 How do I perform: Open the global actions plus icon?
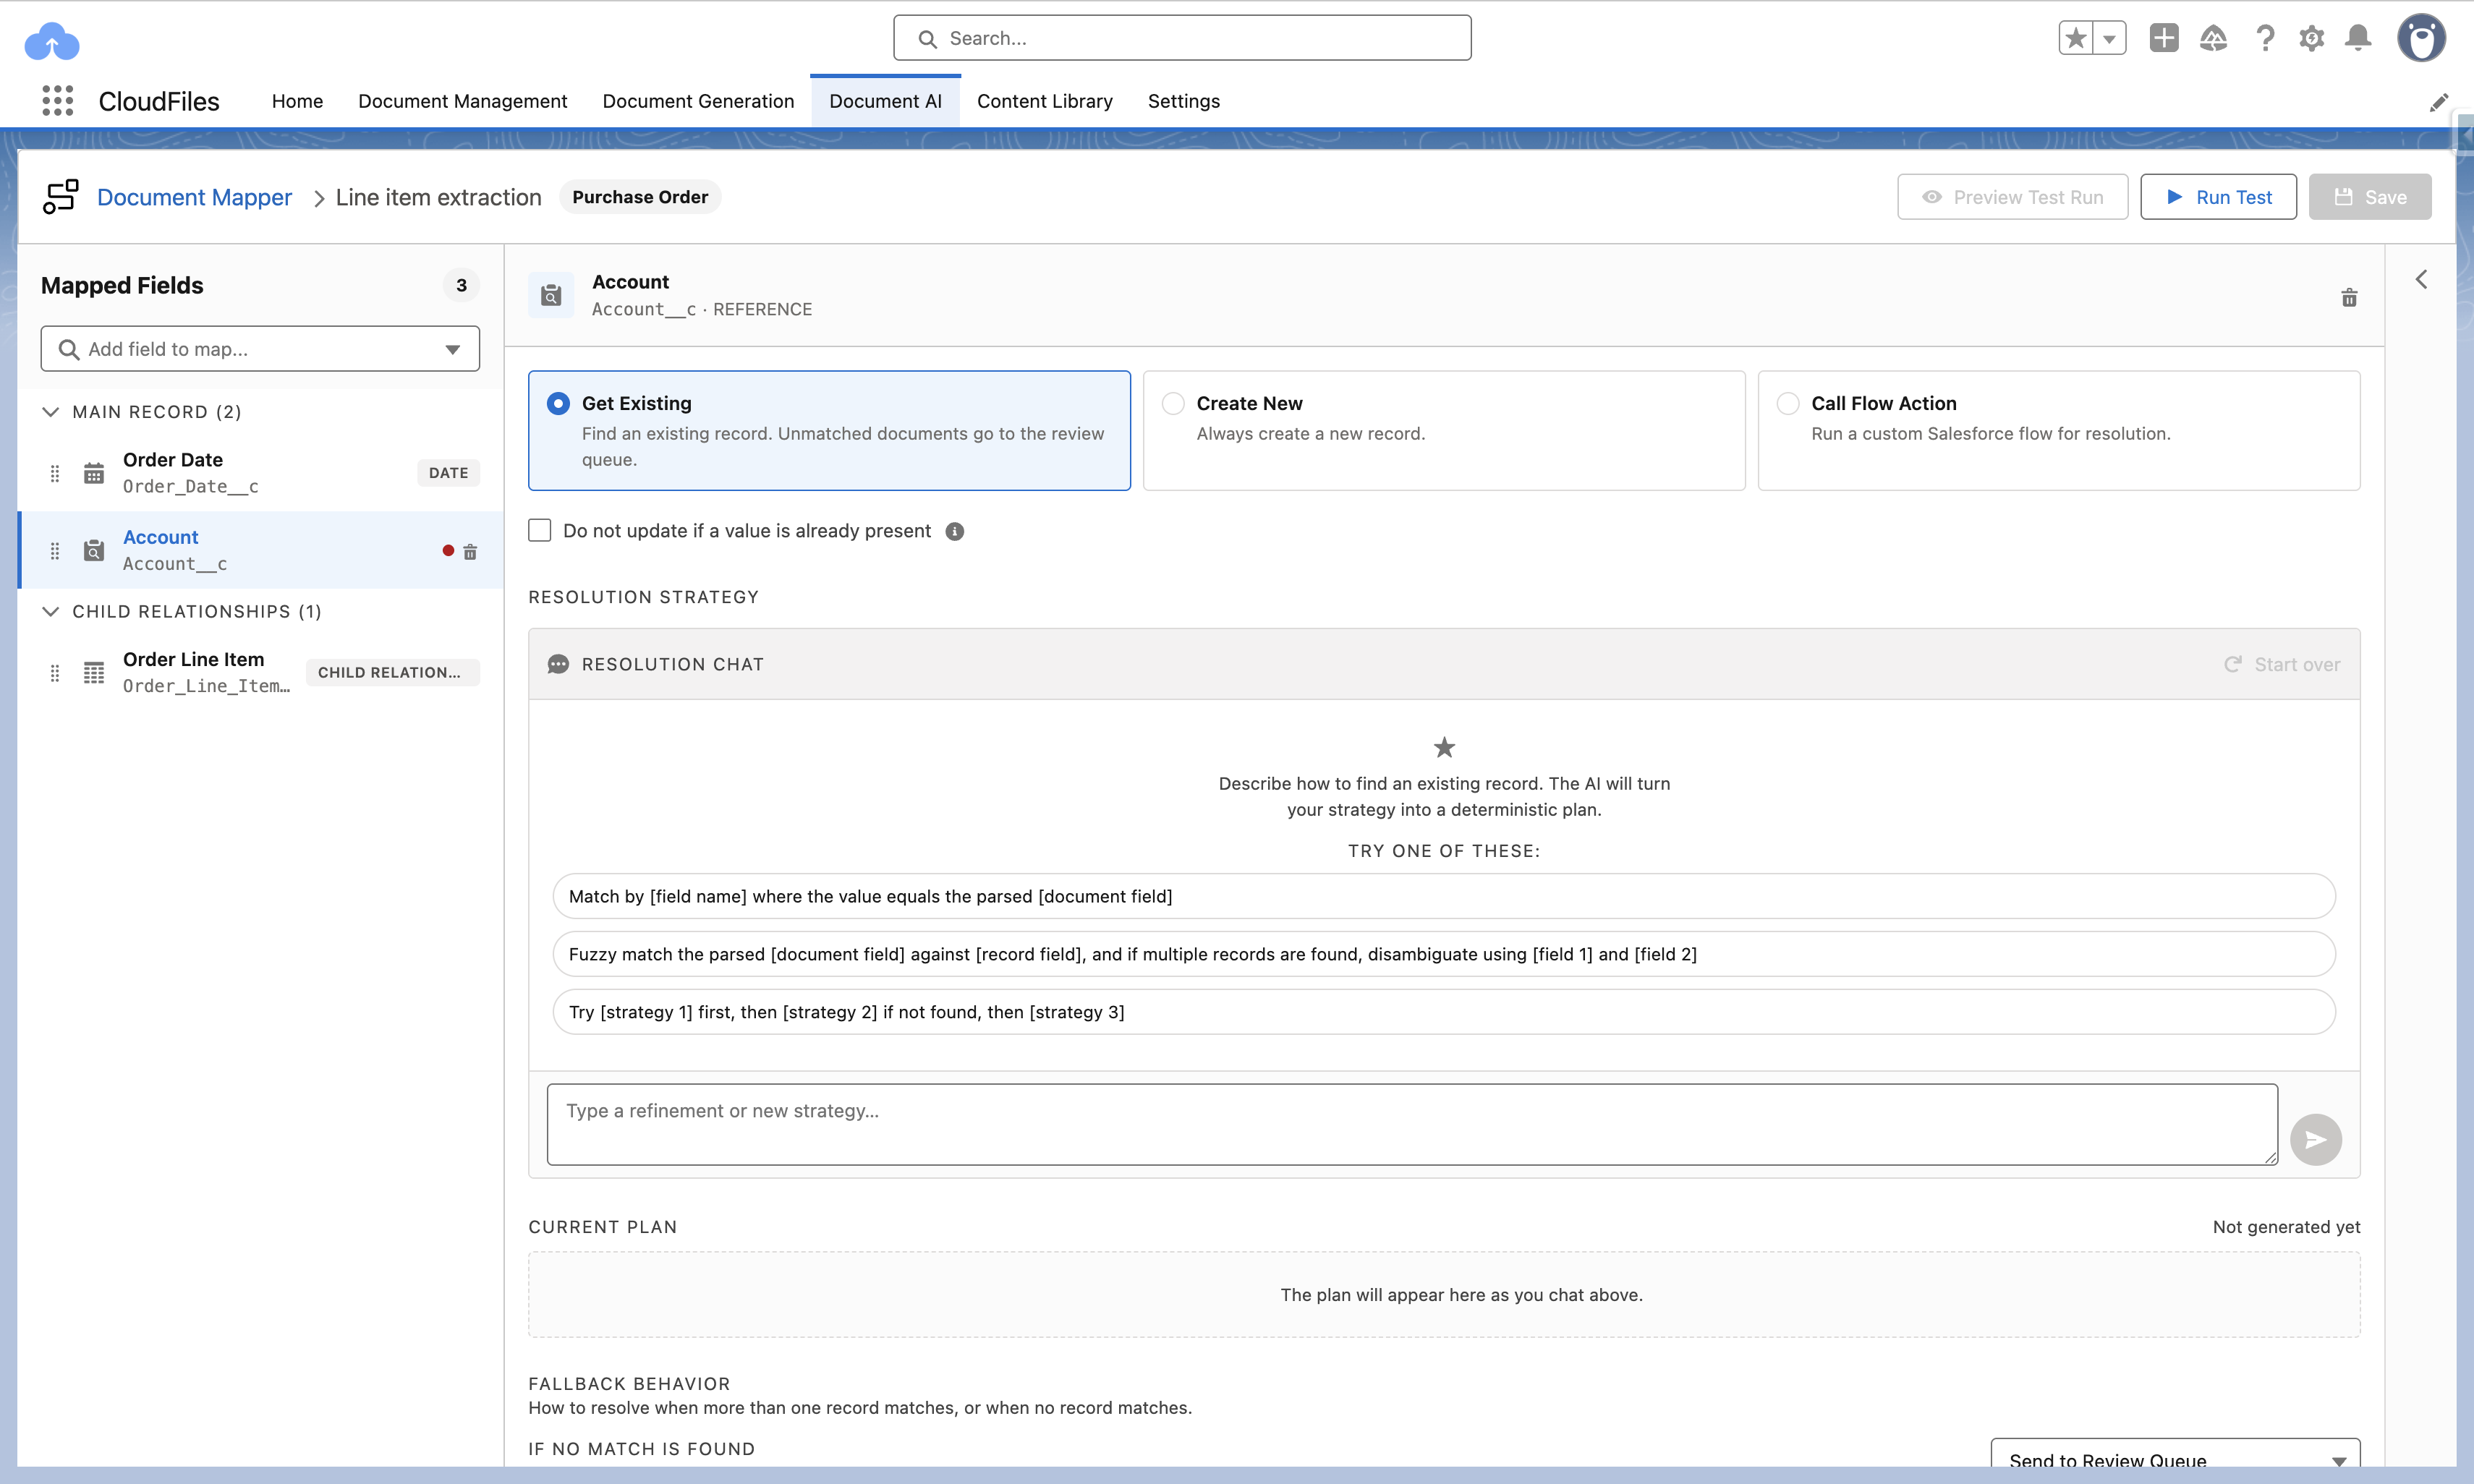2164,38
